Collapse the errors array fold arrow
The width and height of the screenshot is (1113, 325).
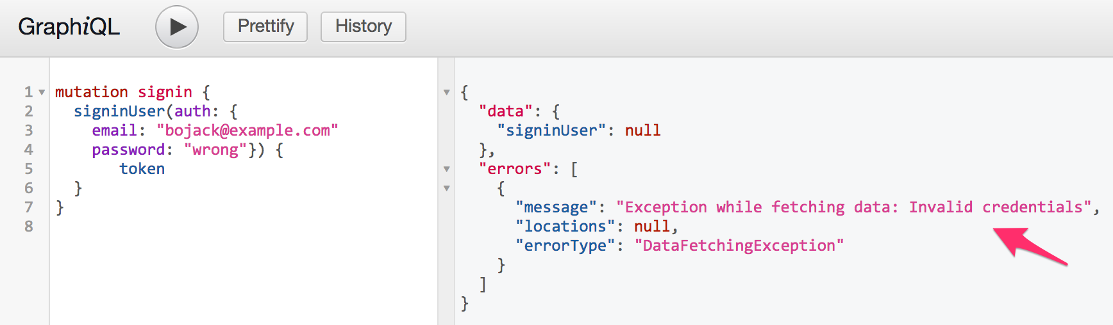click(447, 170)
